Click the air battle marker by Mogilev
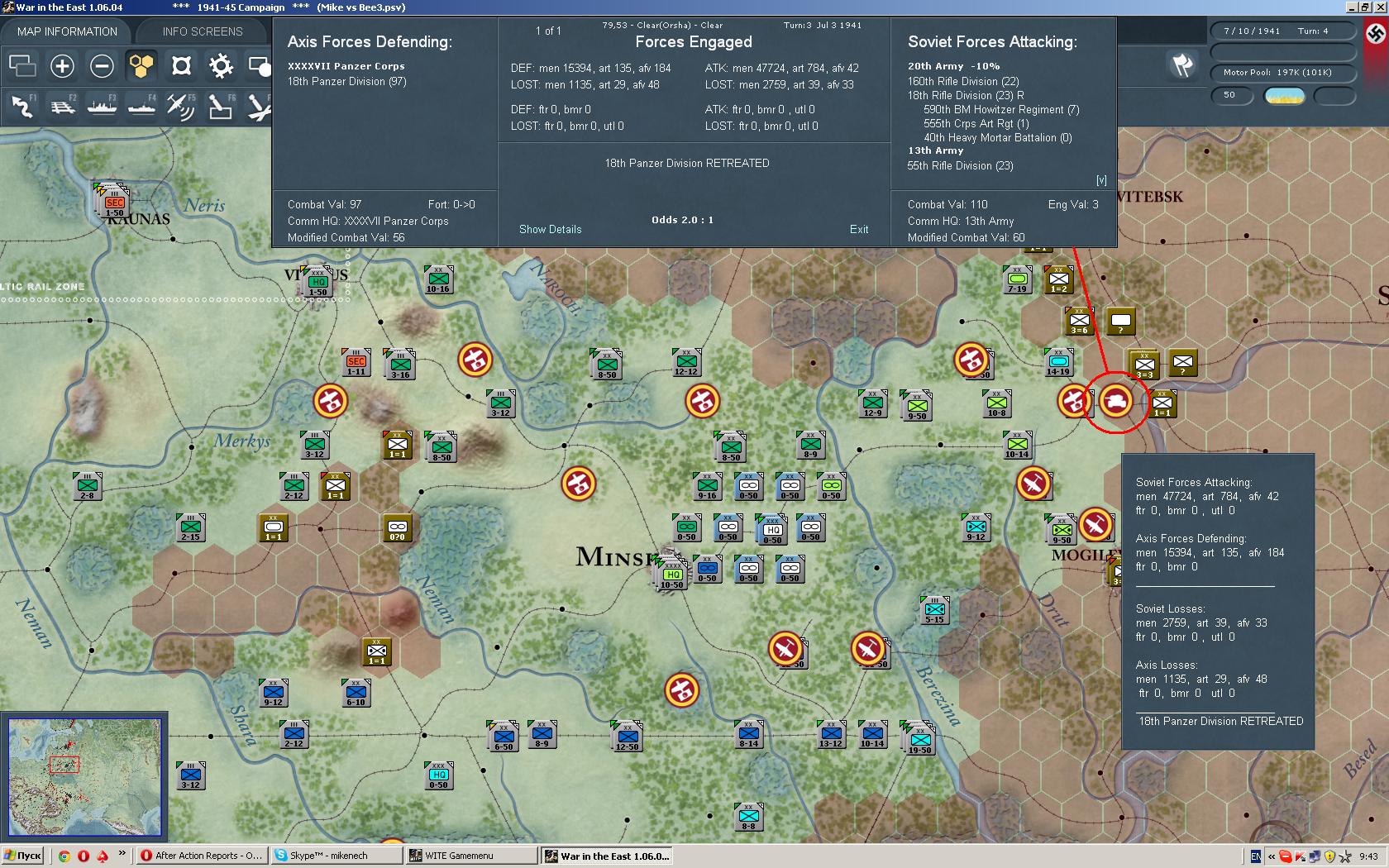The height and width of the screenshot is (868, 1389). coord(1095,524)
